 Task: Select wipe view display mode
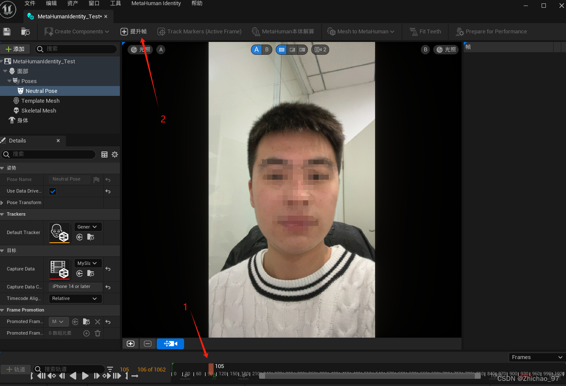(x=292, y=50)
